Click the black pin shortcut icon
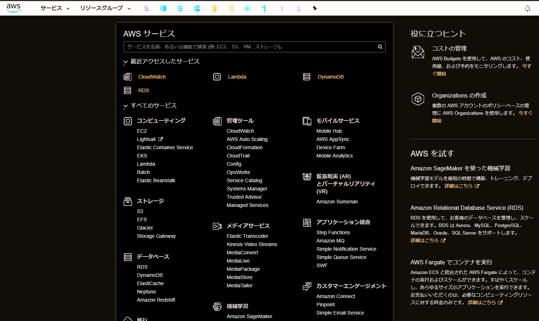The image size is (539, 321). 315,8
